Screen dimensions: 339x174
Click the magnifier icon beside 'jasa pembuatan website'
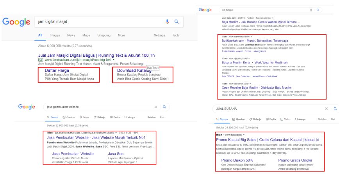coord(164,107)
